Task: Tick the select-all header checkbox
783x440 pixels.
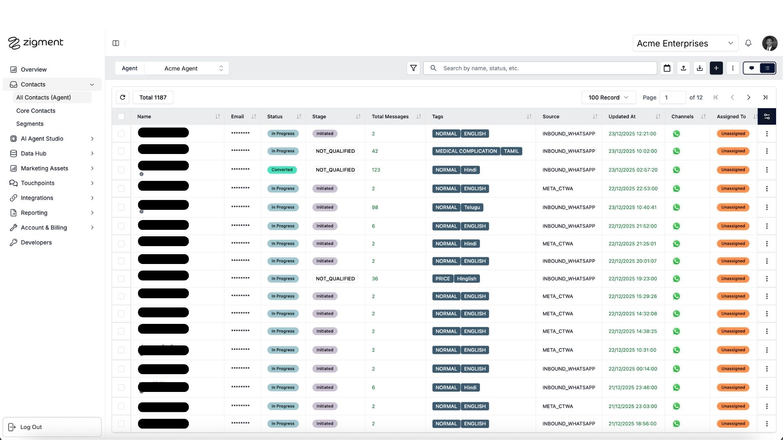Action: tap(121, 117)
